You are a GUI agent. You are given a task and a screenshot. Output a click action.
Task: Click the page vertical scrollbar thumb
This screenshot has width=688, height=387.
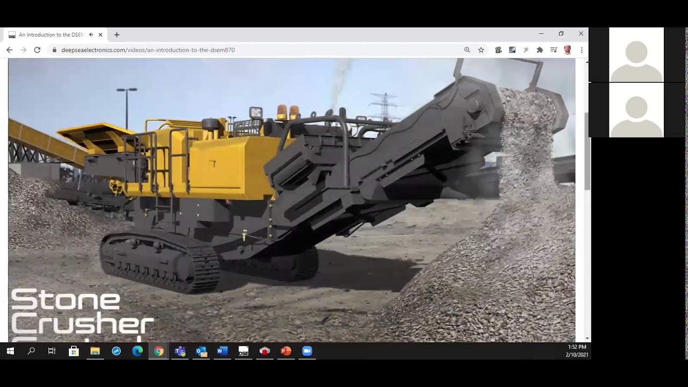(x=587, y=150)
